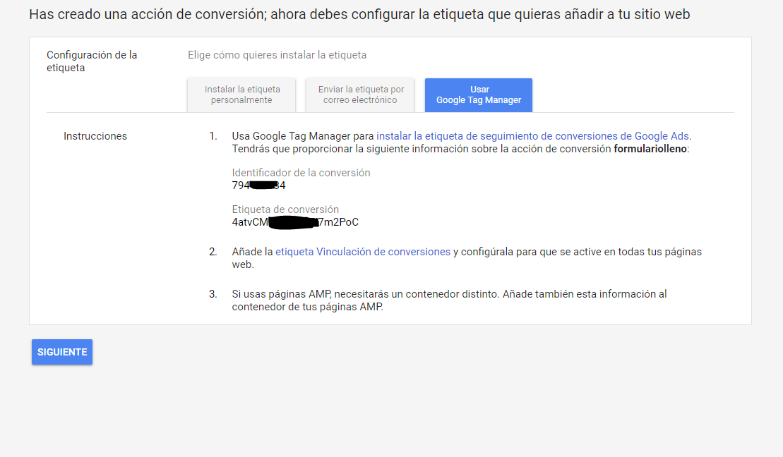This screenshot has width=783, height=457.
Task: Click the 'Identificador de la conversión' field label
Action: click(x=301, y=173)
